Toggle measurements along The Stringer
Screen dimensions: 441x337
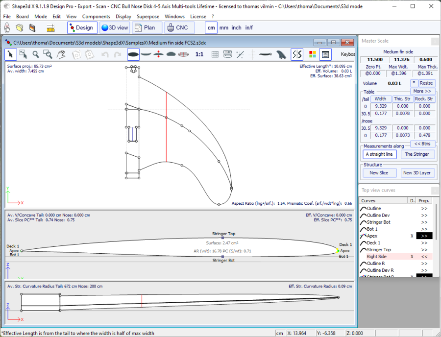click(x=416, y=154)
